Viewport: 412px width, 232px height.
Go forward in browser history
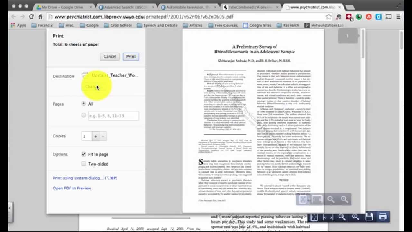click(x=22, y=17)
